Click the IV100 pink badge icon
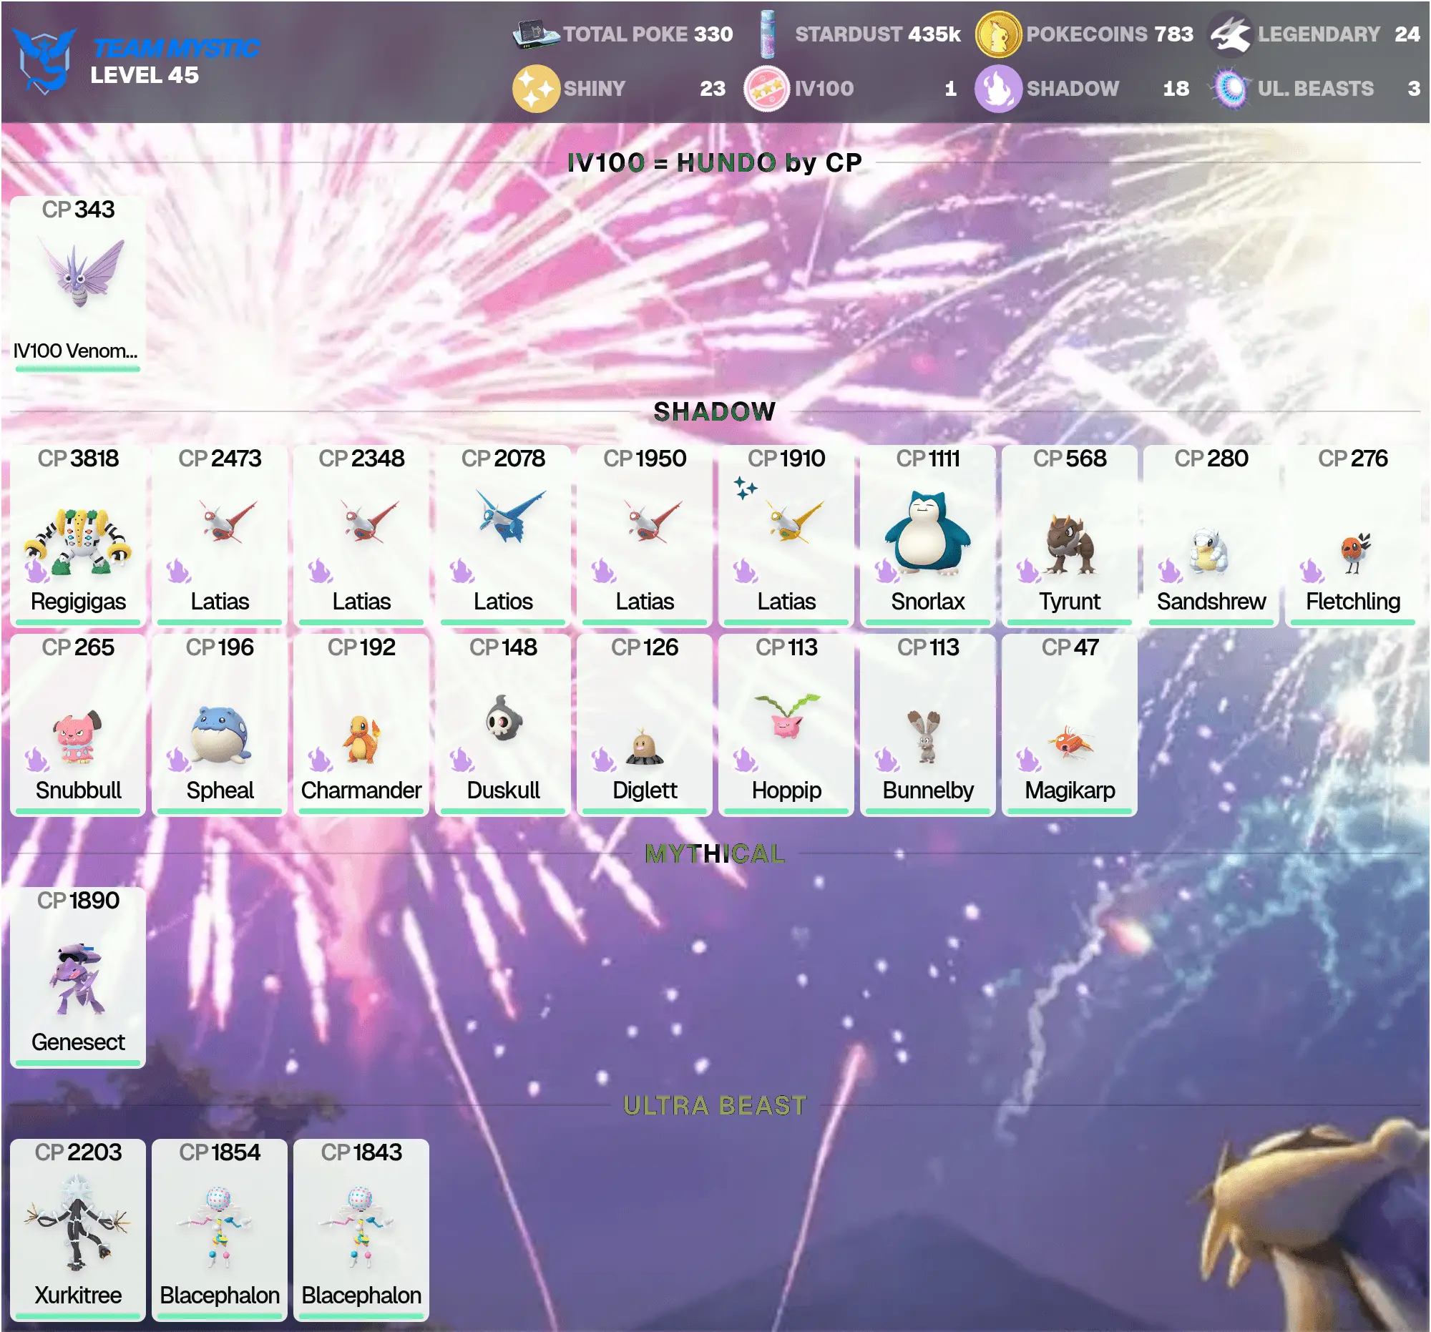1431x1332 pixels. click(766, 89)
